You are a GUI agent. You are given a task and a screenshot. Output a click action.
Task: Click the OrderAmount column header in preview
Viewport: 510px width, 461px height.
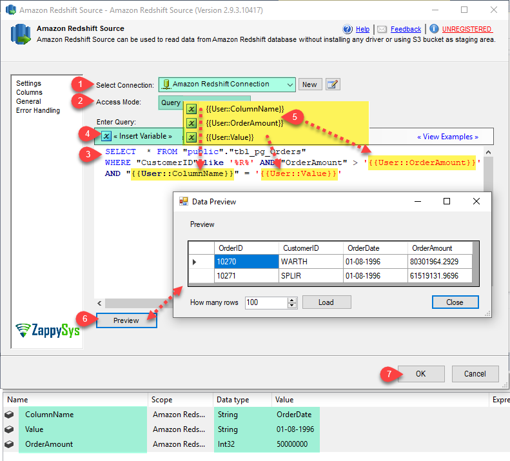click(x=440, y=248)
